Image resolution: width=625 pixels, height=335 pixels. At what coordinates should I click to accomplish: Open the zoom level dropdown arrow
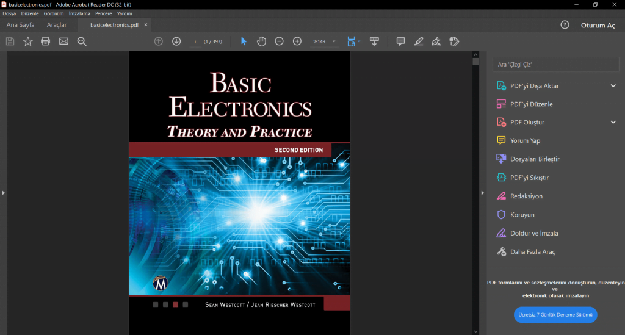point(334,41)
